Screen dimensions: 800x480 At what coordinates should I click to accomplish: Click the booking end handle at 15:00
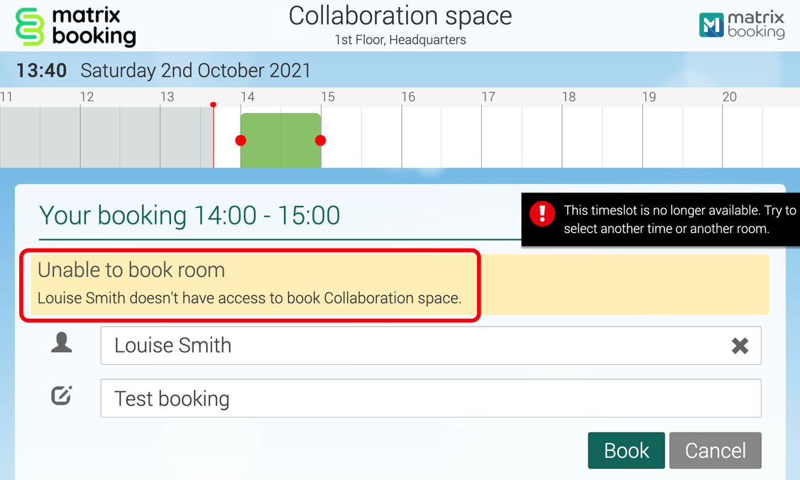pos(321,141)
